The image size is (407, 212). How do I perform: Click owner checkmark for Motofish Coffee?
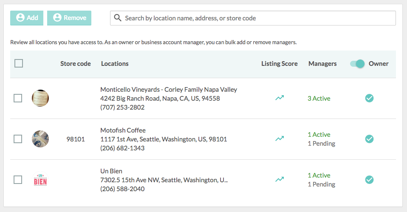(x=369, y=139)
